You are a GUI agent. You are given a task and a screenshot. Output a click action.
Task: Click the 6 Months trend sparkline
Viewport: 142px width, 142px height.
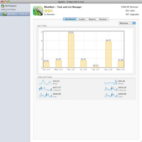click(111, 89)
